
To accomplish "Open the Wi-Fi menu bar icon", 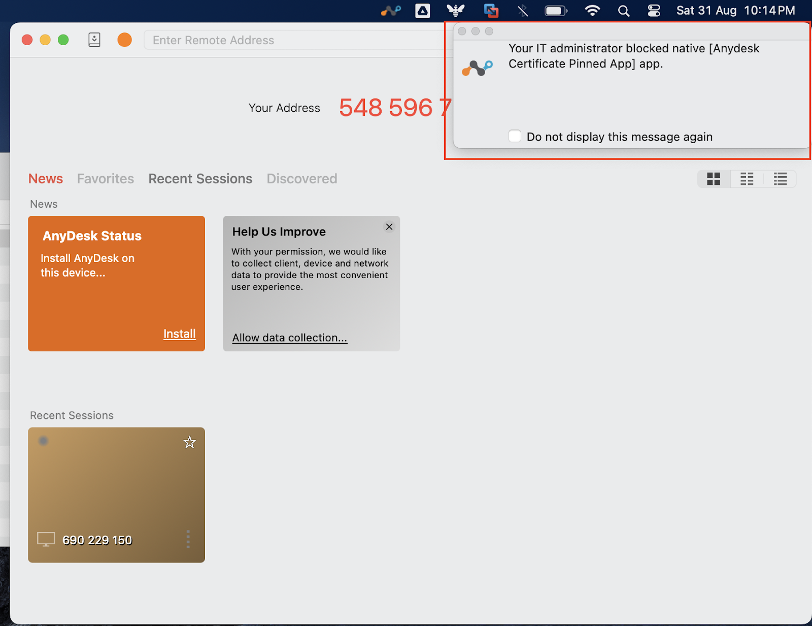I will (592, 11).
